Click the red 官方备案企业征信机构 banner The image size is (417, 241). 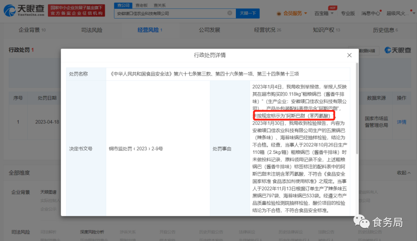pyautogui.click(x=76, y=10)
